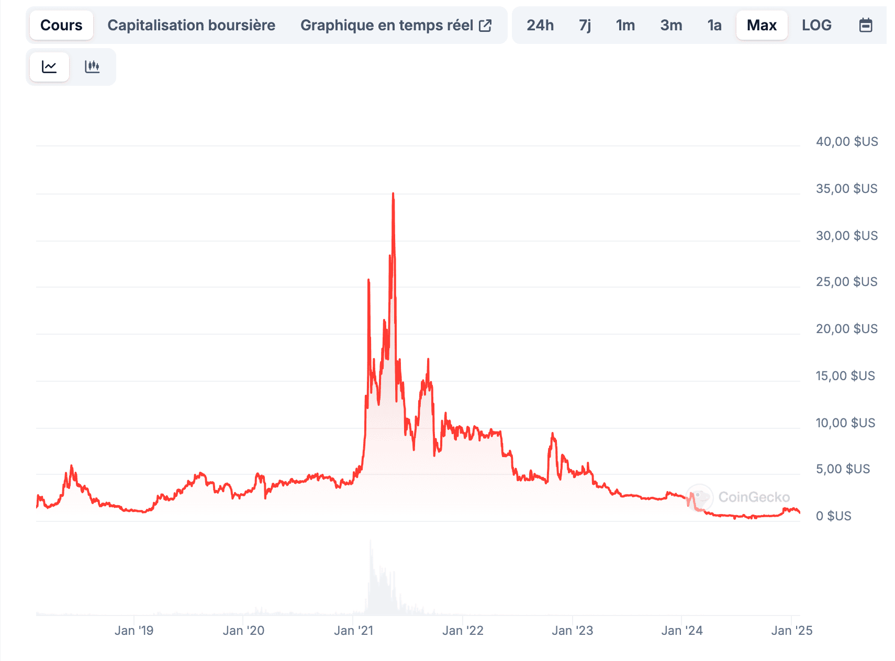Click the Jan '21 date label
The image size is (895, 661).
tap(353, 631)
